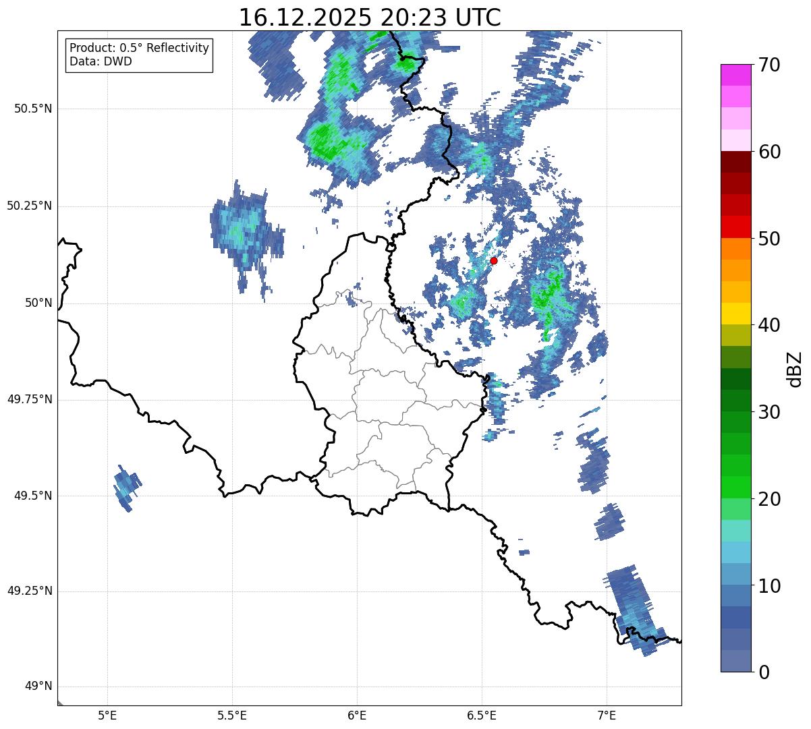The width and height of the screenshot is (811, 729).
Task: Click the bright red colorbar swatch just above 50
Action: 735,227
